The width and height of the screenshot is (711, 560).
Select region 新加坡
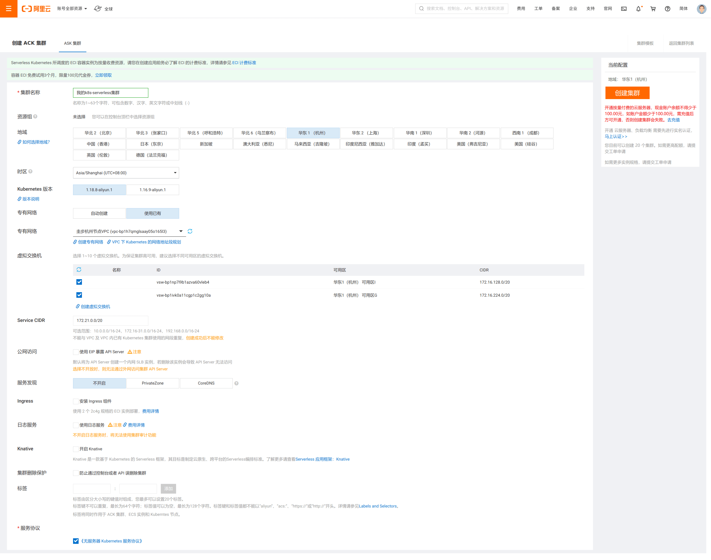pos(206,144)
